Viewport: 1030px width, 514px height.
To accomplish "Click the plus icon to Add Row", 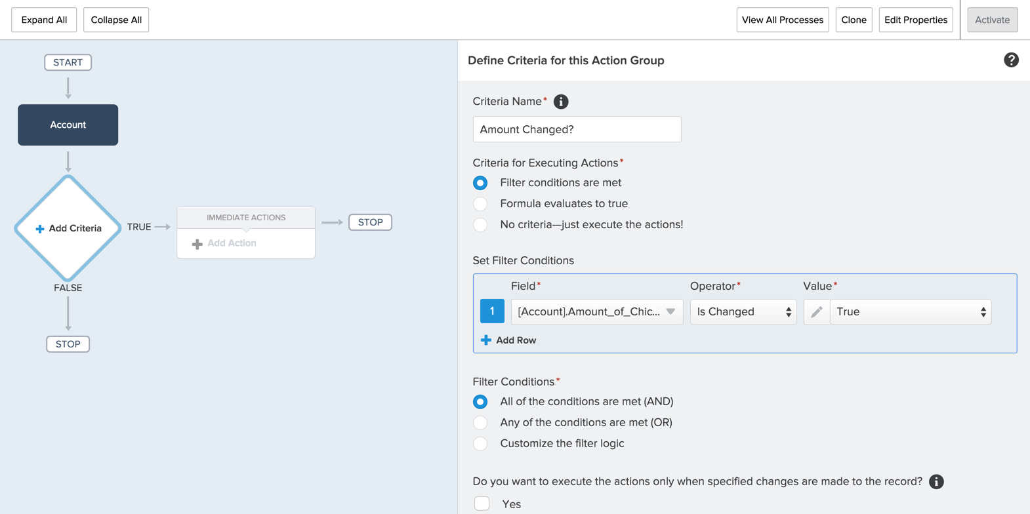I will (x=486, y=340).
